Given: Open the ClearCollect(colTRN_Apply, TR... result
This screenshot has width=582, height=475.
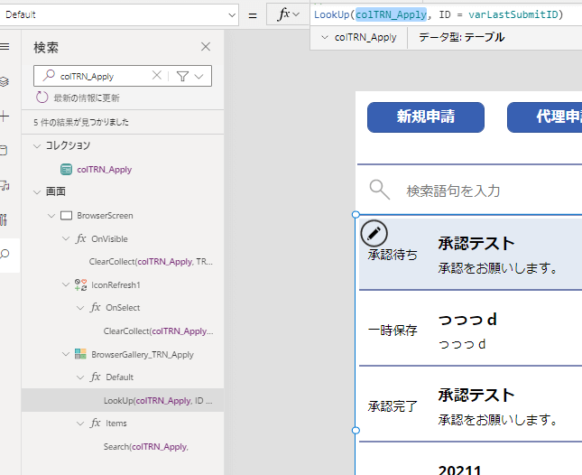Looking at the screenshot, I should pos(151,262).
